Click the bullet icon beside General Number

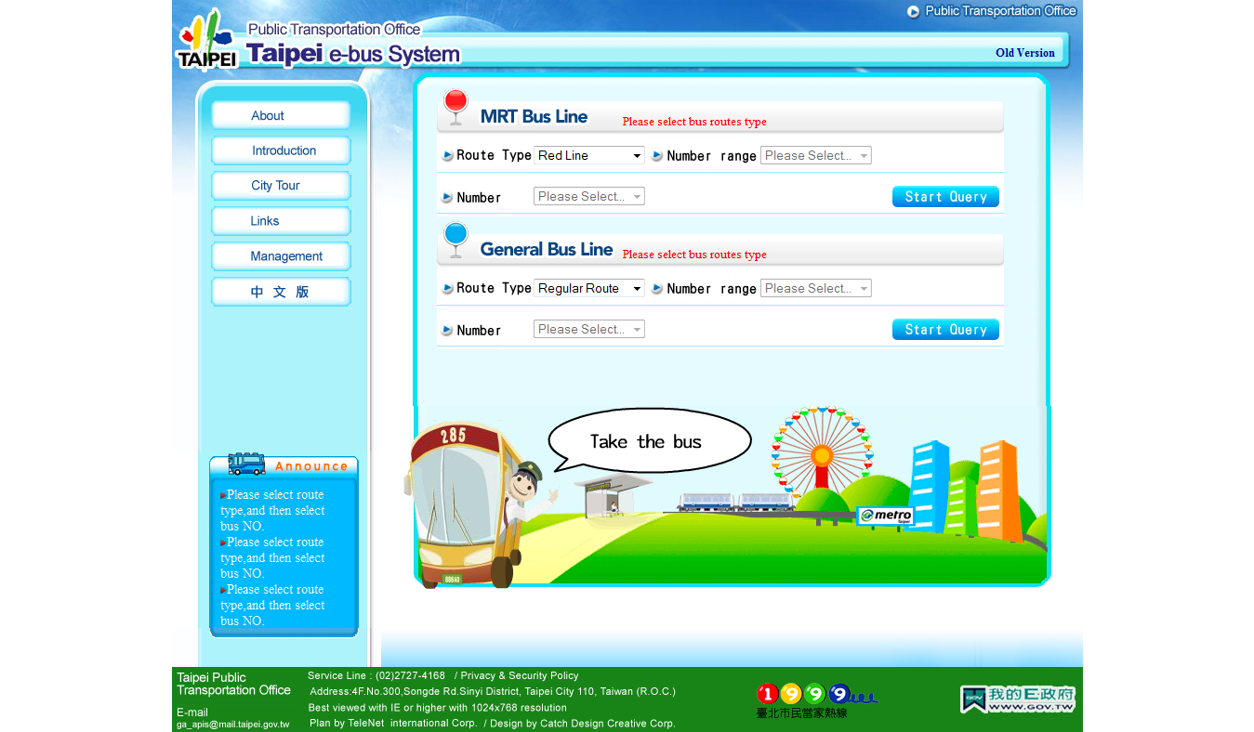pyautogui.click(x=447, y=330)
